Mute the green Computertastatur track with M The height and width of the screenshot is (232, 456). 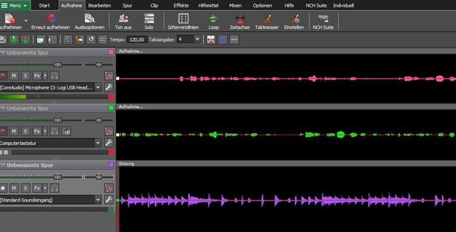tap(14, 131)
